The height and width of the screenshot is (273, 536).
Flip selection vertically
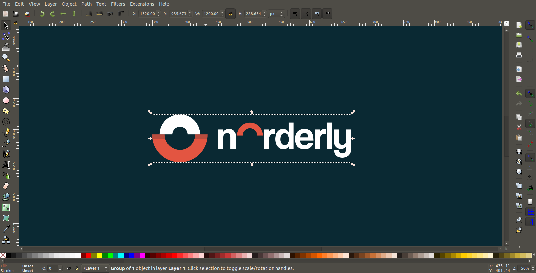74,14
